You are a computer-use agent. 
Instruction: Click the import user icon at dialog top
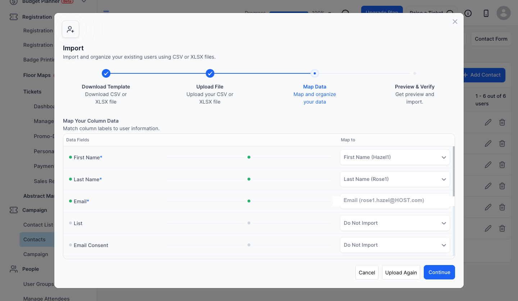click(x=71, y=29)
